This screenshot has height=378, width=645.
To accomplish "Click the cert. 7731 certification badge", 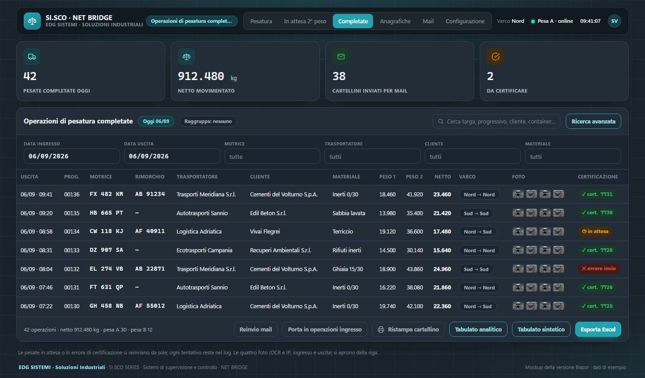I will [597, 194].
